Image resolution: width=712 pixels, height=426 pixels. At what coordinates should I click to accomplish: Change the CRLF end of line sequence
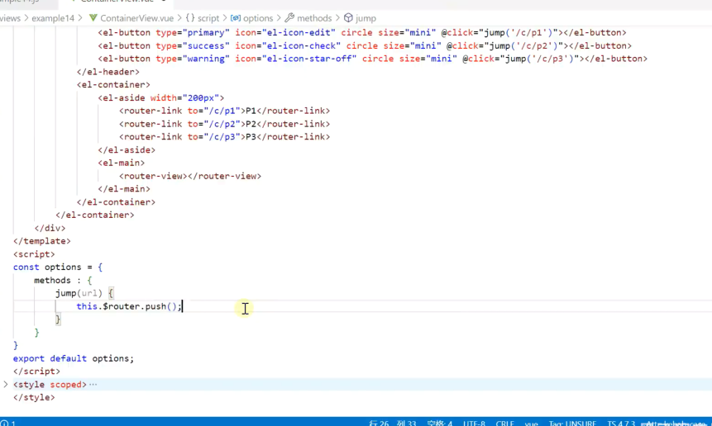[x=504, y=423]
